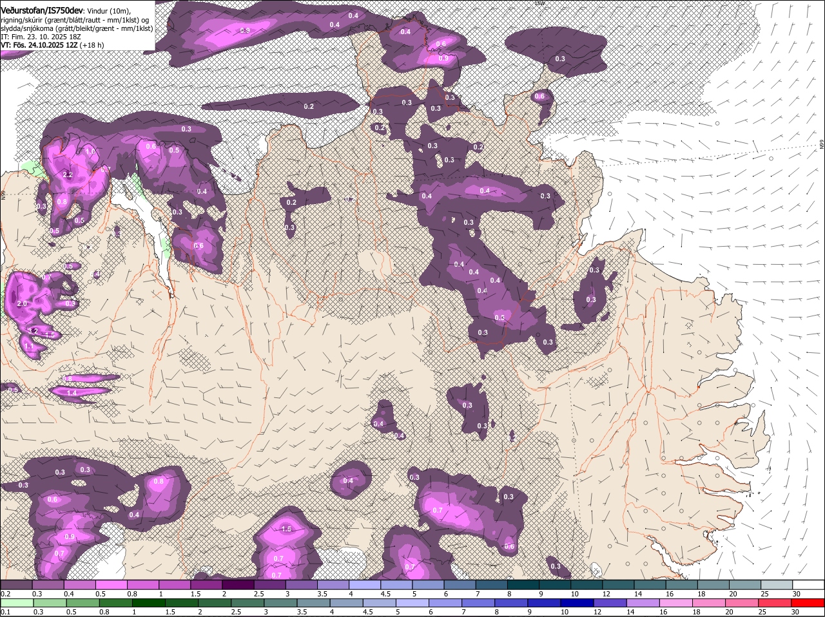This screenshot has width=825, height=617.
Task: Select the first dark mauve 0.2–0.3 legend swatch
Action: (16, 585)
